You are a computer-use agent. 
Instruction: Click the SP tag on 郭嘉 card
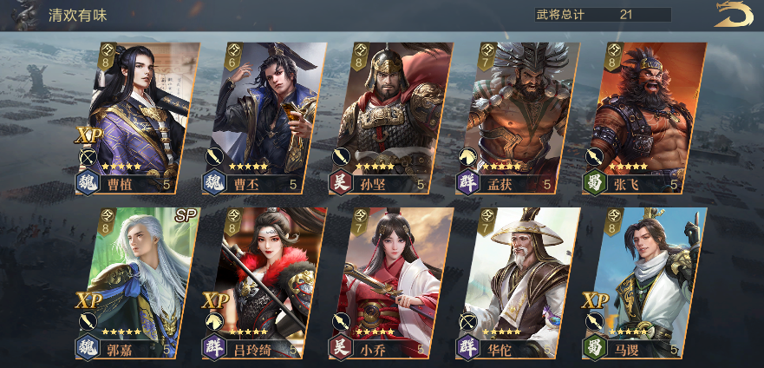(x=186, y=216)
